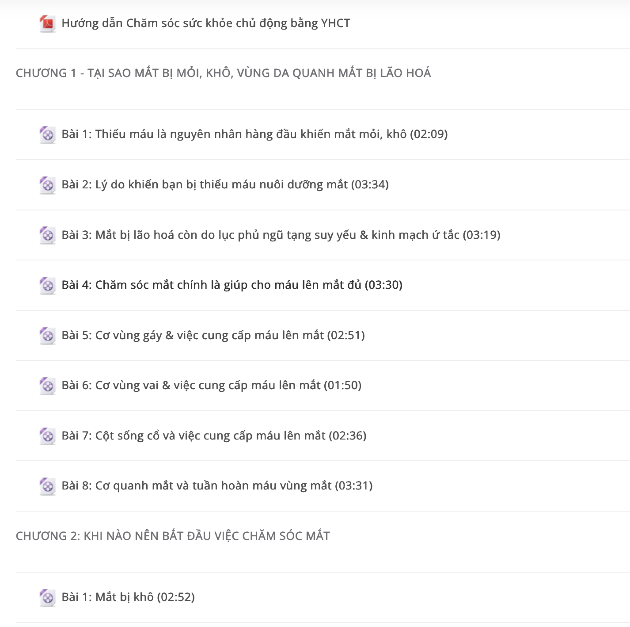Image resolution: width=630 pixels, height=627 pixels.
Task: Click the video icon for Bài 5 vùng gáy
Action: (47, 336)
